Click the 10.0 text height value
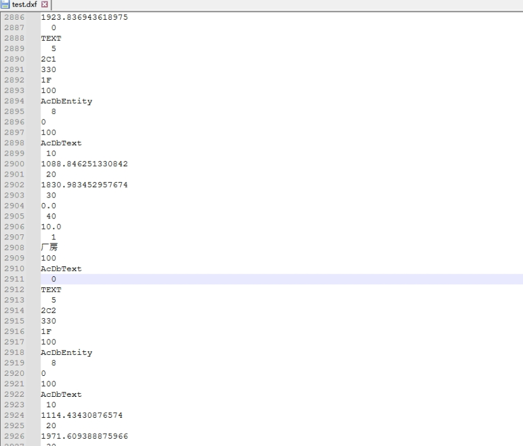This screenshot has width=523, height=446. point(51,227)
